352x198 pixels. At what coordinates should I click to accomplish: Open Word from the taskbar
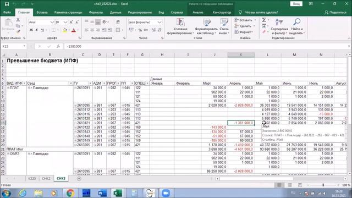[102, 193]
